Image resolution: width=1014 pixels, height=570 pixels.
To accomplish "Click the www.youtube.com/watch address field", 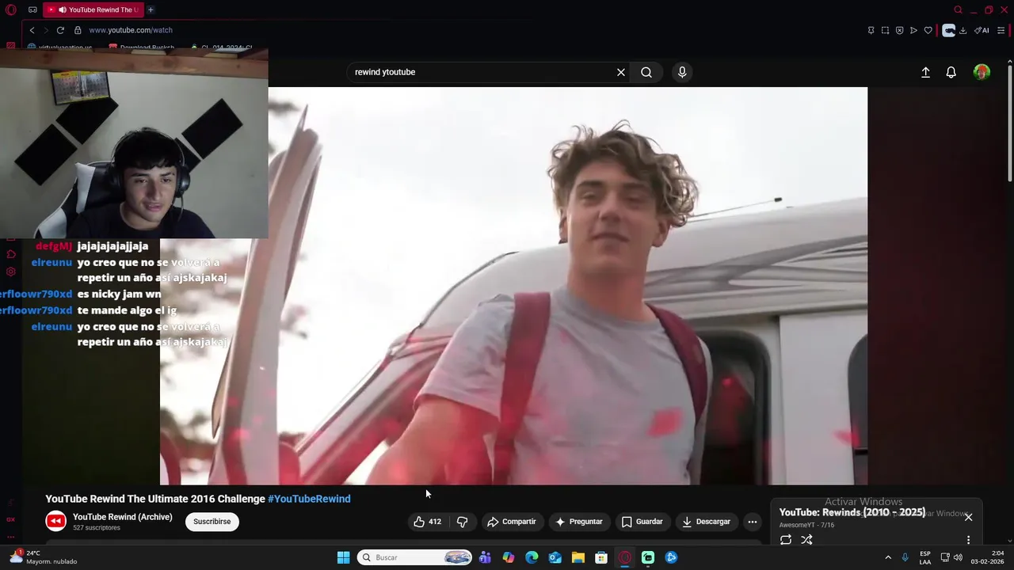I will (131, 30).
